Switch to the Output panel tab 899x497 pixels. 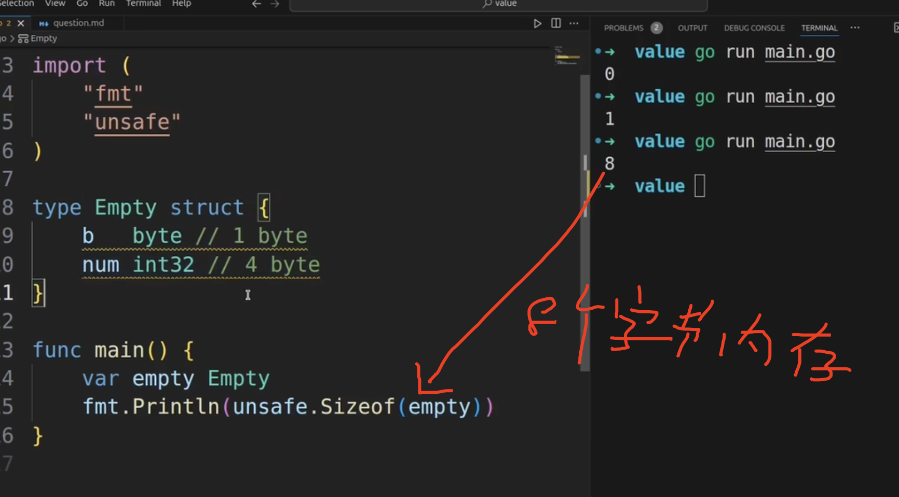pyautogui.click(x=692, y=28)
